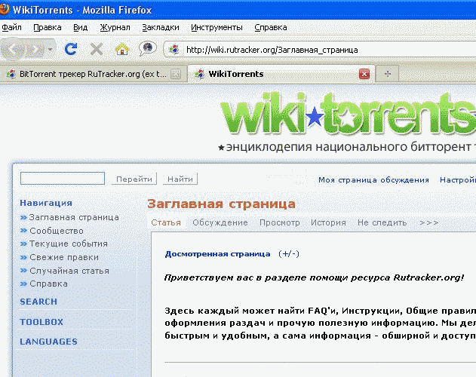Click the Reload page icon
Image resolution: width=476 pixels, height=377 pixels.
tap(71, 49)
